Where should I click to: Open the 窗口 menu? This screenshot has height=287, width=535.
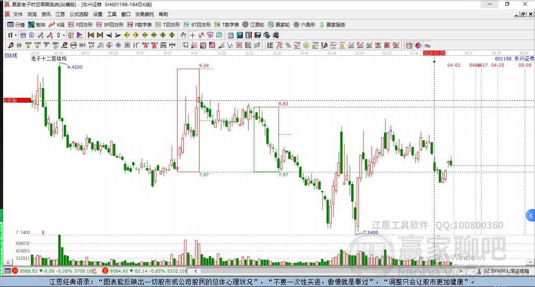click(x=126, y=14)
